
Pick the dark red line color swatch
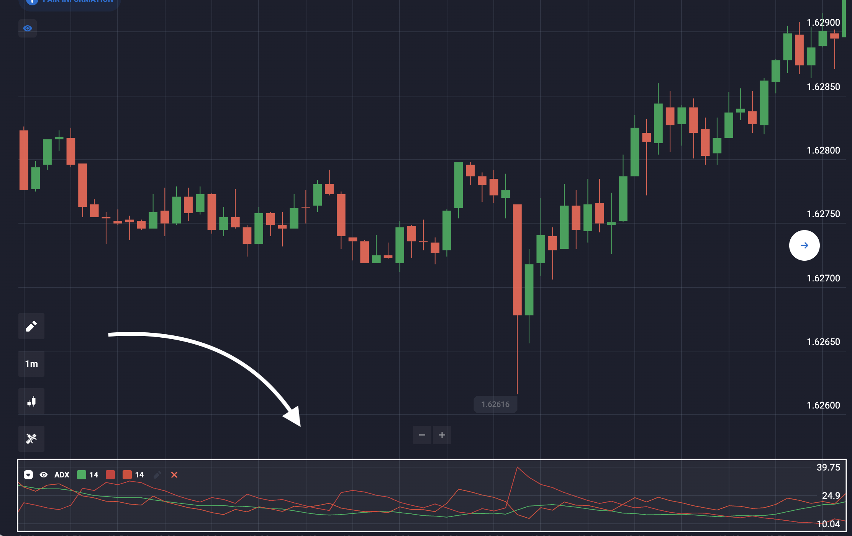pyautogui.click(x=110, y=475)
